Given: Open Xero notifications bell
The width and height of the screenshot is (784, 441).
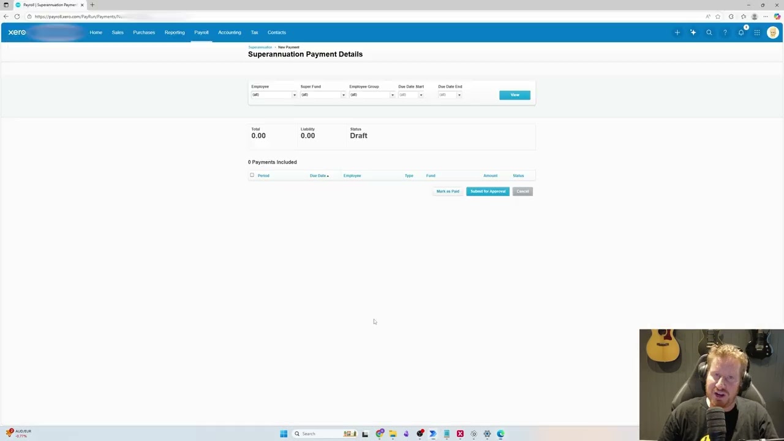Looking at the screenshot, I should (741, 32).
